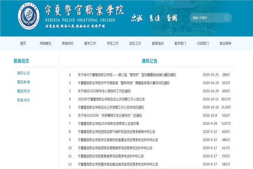Open the 行政部门 navigation menu
This screenshot has width=253, height=169.
coord(203,44)
